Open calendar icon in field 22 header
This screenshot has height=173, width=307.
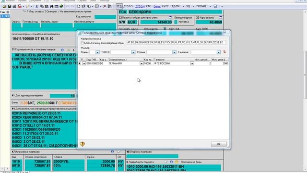(x=170, y=17)
